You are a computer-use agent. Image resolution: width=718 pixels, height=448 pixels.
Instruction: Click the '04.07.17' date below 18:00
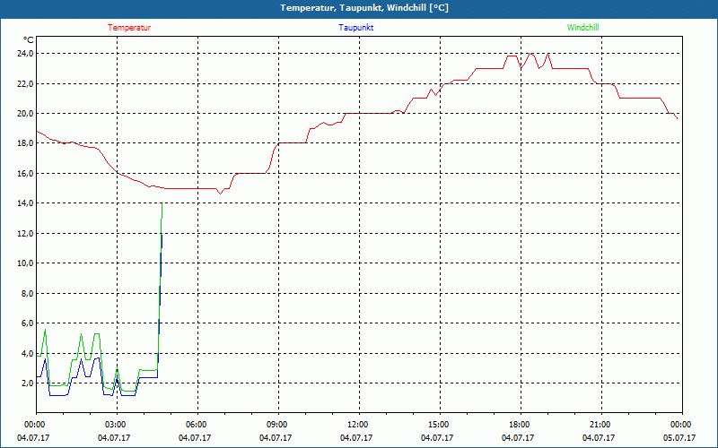pyautogui.click(x=518, y=437)
